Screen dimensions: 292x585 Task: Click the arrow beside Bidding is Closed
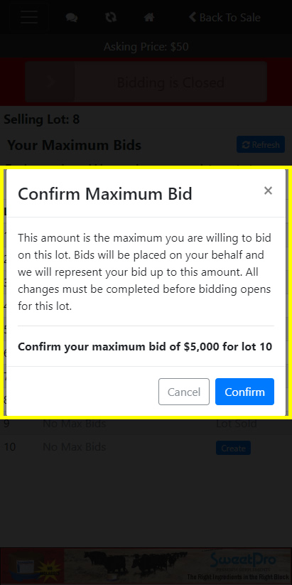pyautogui.click(x=50, y=82)
